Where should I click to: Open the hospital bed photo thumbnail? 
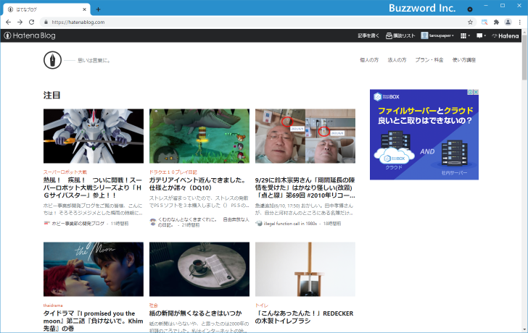(305, 136)
